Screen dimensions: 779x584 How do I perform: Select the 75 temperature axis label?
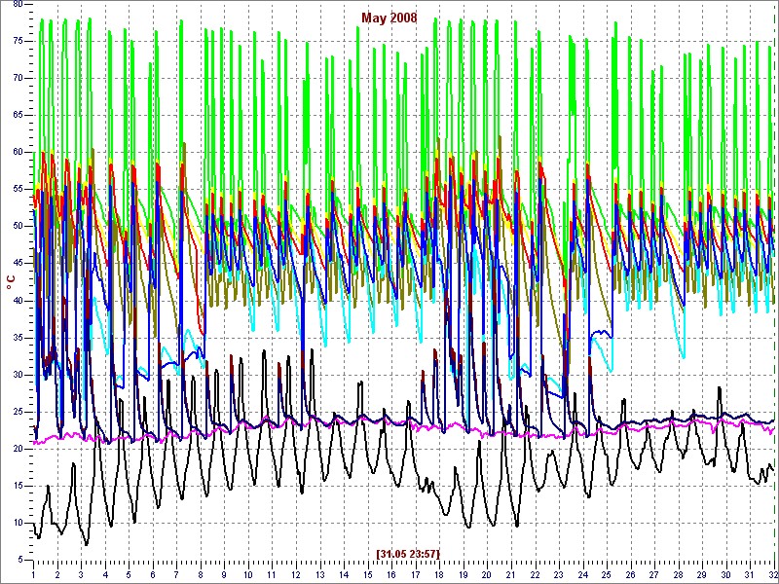[x=19, y=42]
